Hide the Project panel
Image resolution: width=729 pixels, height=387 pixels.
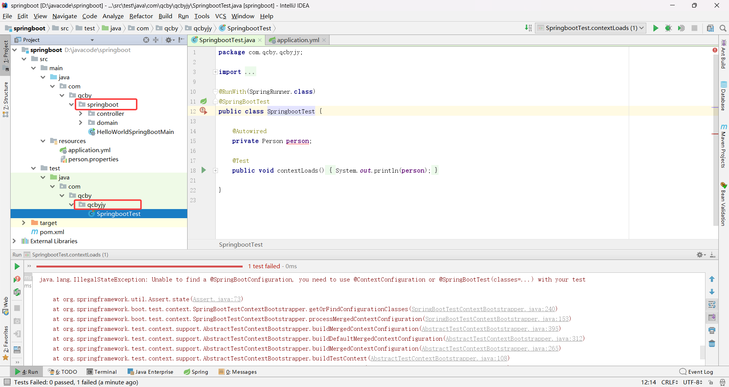click(x=181, y=40)
